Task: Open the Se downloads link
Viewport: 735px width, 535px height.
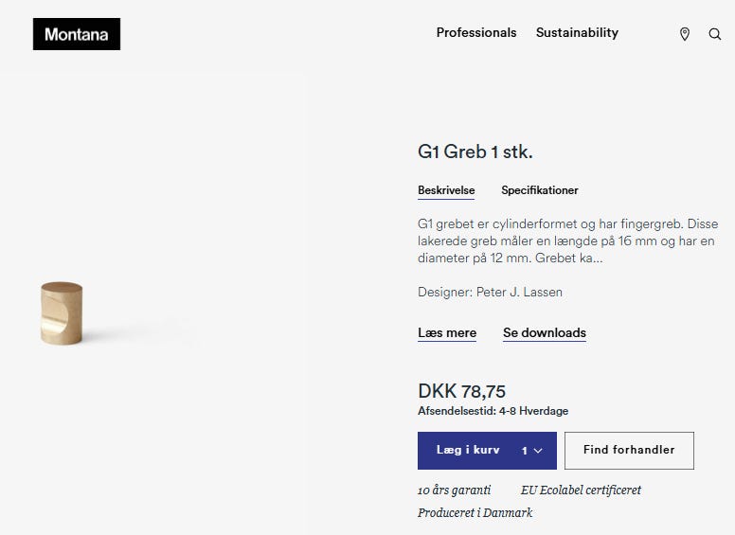Action: pos(545,332)
